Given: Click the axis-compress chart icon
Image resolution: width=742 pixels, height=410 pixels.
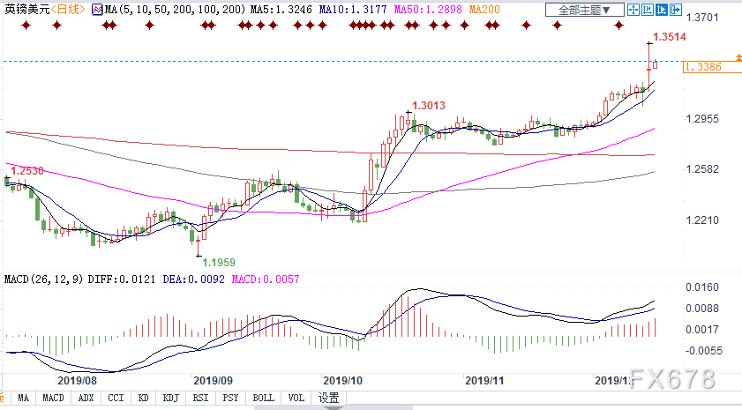Looking at the screenshot, I should pos(648,10).
